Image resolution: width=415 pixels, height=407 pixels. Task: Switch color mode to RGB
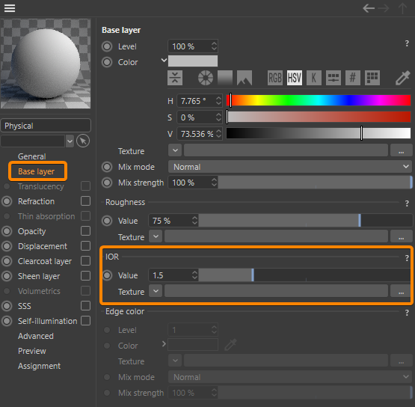click(275, 78)
